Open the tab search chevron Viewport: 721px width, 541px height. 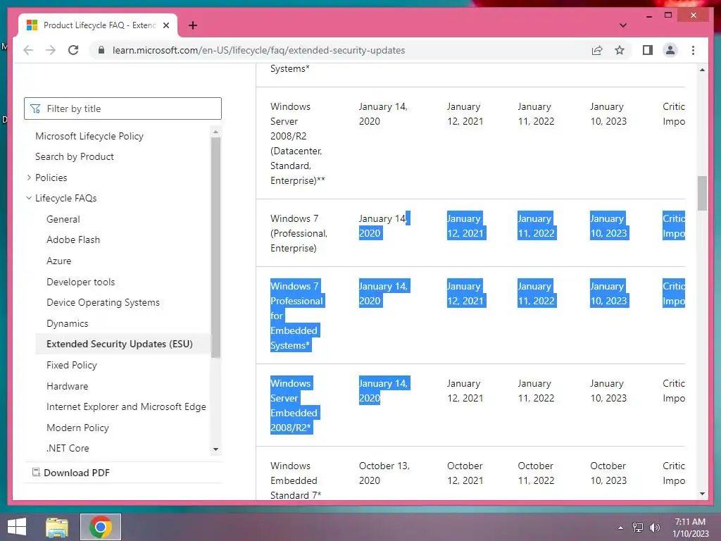[622, 25]
